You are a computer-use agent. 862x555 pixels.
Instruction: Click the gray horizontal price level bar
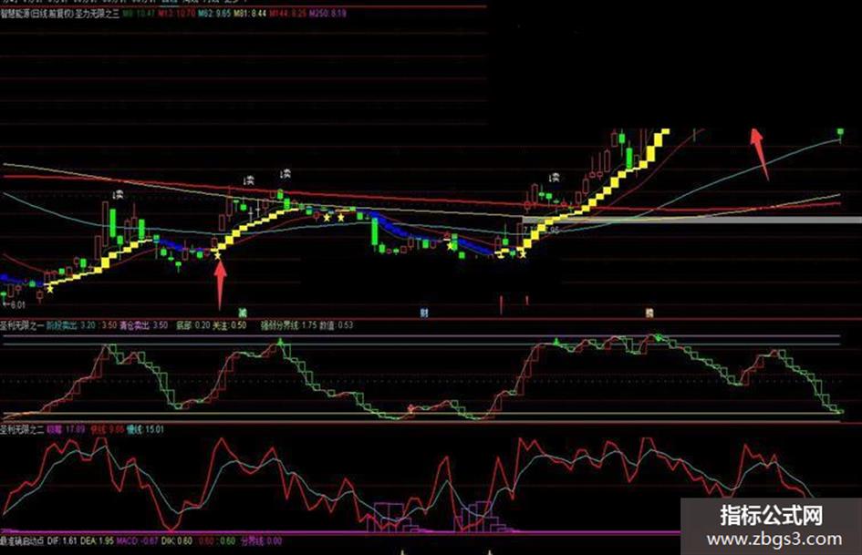[691, 220]
